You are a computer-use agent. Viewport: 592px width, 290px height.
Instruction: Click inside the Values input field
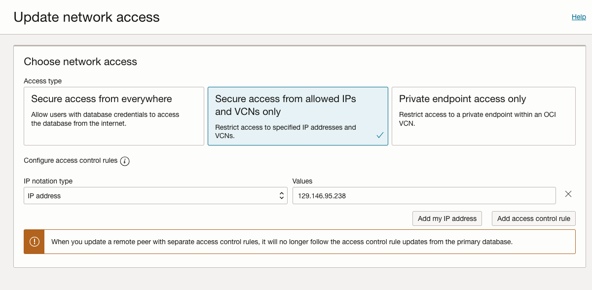click(x=424, y=195)
